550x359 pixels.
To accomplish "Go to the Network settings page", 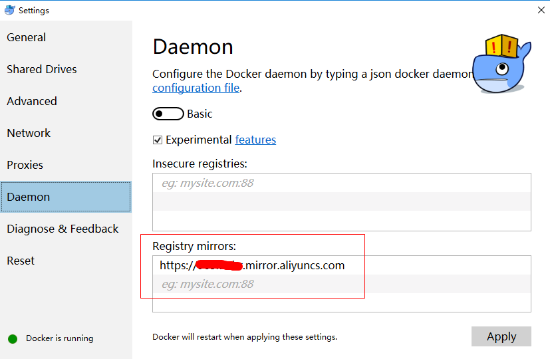I will point(29,133).
